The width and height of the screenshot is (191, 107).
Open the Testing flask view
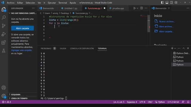[x=4, y=51]
